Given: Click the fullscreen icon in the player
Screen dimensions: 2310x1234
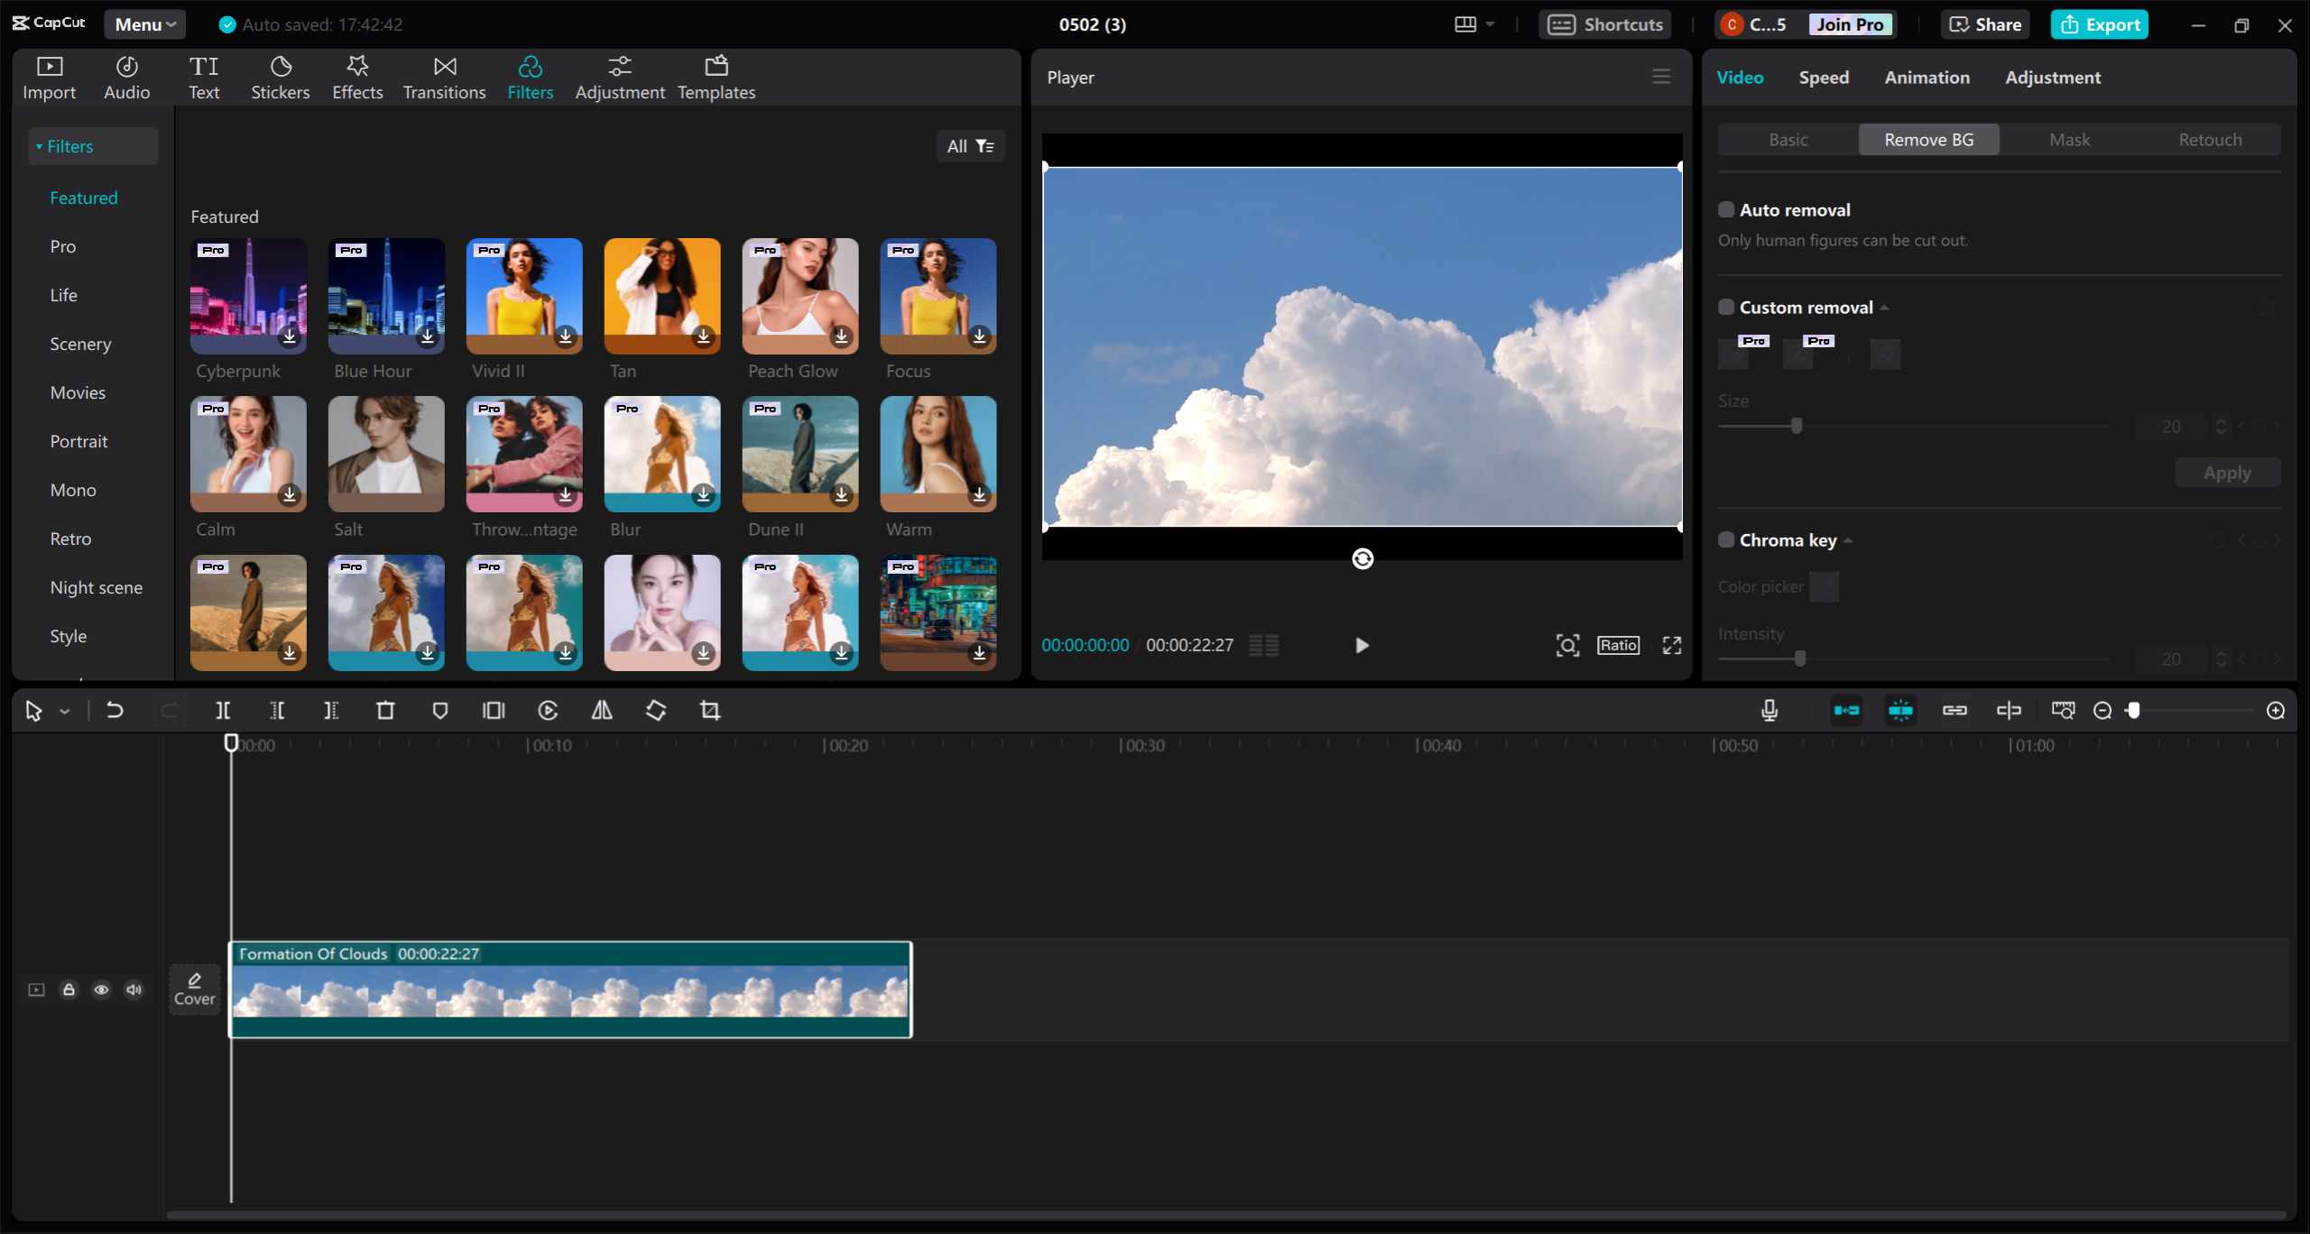Looking at the screenshot, I should click(x=1672, y=646).
